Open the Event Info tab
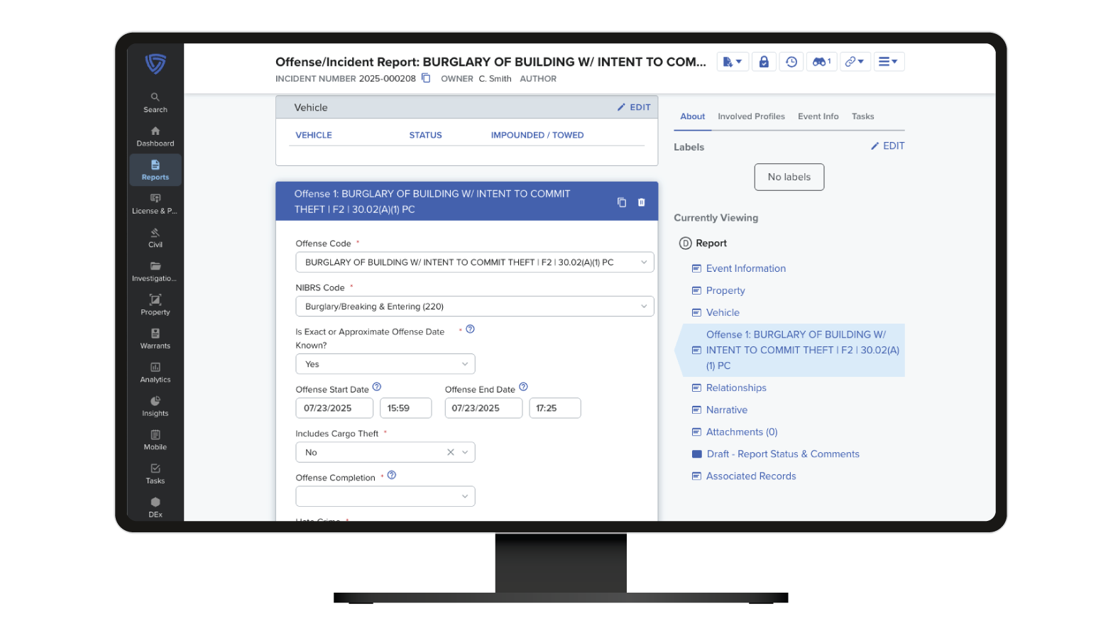The width and height of the screenshot is (1113, 626). coord(818,116)
